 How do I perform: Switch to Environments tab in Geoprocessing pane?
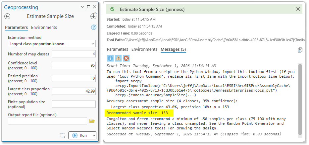click(x=44, y=28)
